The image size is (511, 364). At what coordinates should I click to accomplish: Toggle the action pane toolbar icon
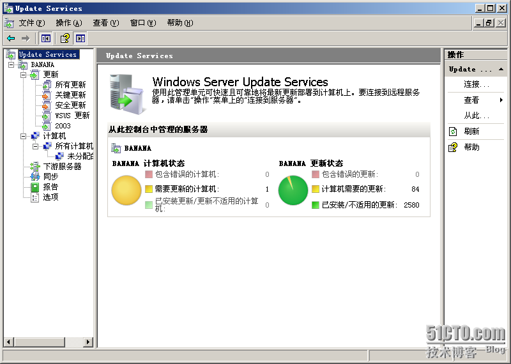[x=80, y=38]
